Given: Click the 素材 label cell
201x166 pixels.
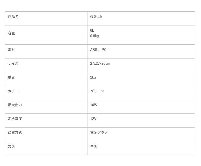Looking at the screenshot, I should coord(11,50).
